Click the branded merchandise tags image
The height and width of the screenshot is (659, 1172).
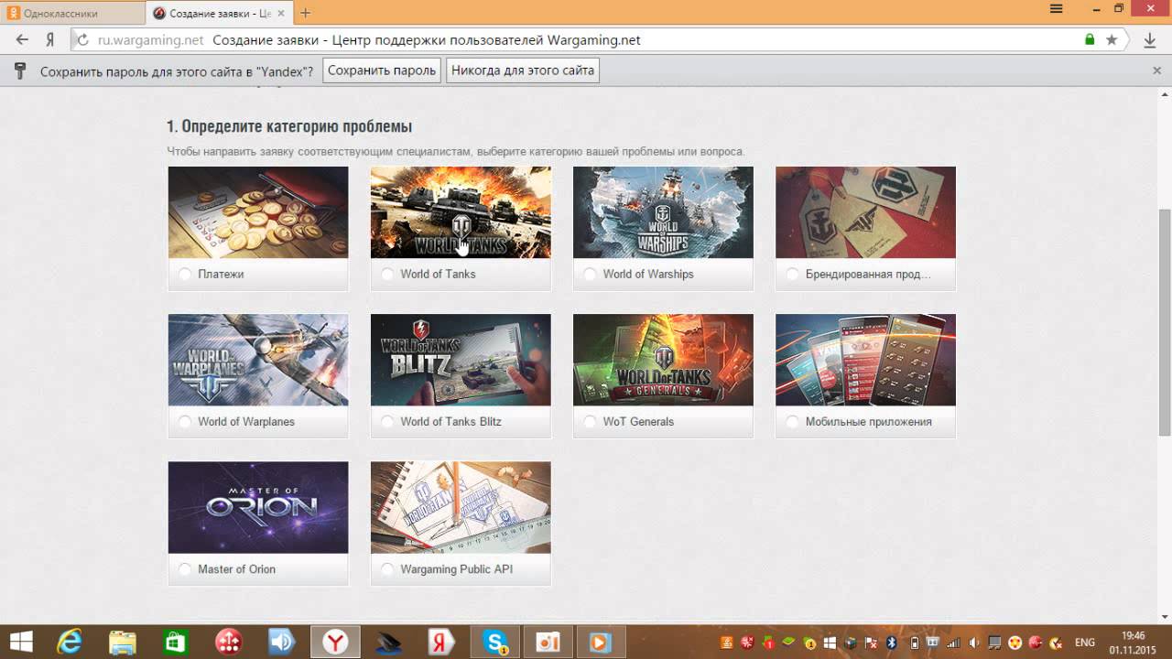(865, 212)
